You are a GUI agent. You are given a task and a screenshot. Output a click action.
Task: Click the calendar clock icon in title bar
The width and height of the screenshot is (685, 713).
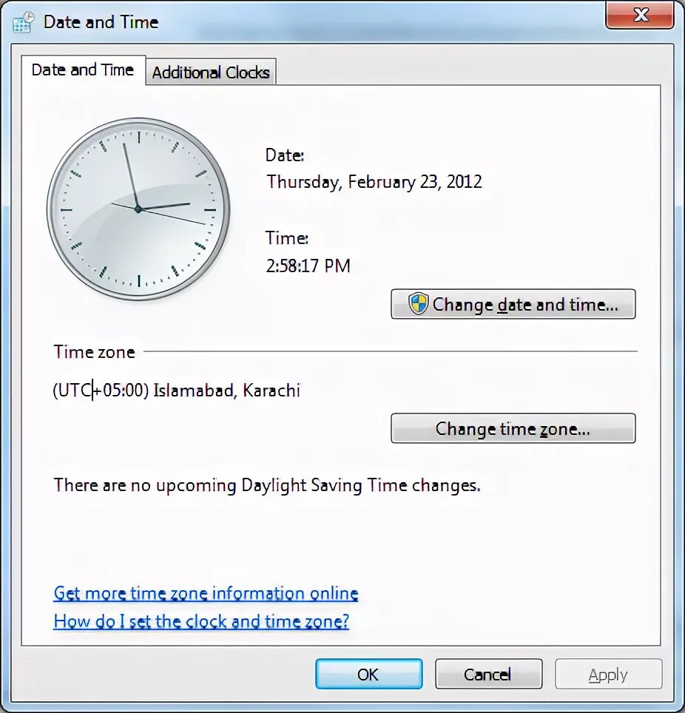23,22
